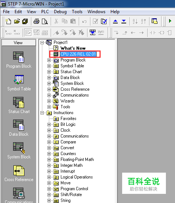Open Print Preview from the toolbar
This screenshot has width=175, height=203.
[x=44, y=21]
